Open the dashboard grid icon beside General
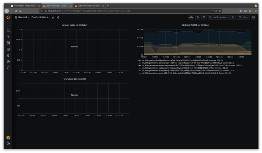 coord(16,17)
